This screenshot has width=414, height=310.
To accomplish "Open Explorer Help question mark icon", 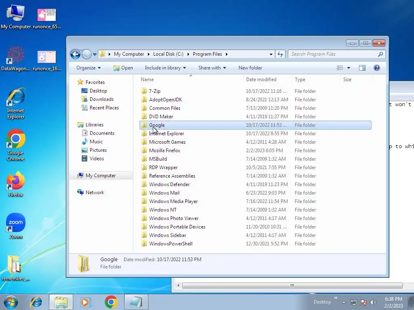I will [x=377, y=68].
